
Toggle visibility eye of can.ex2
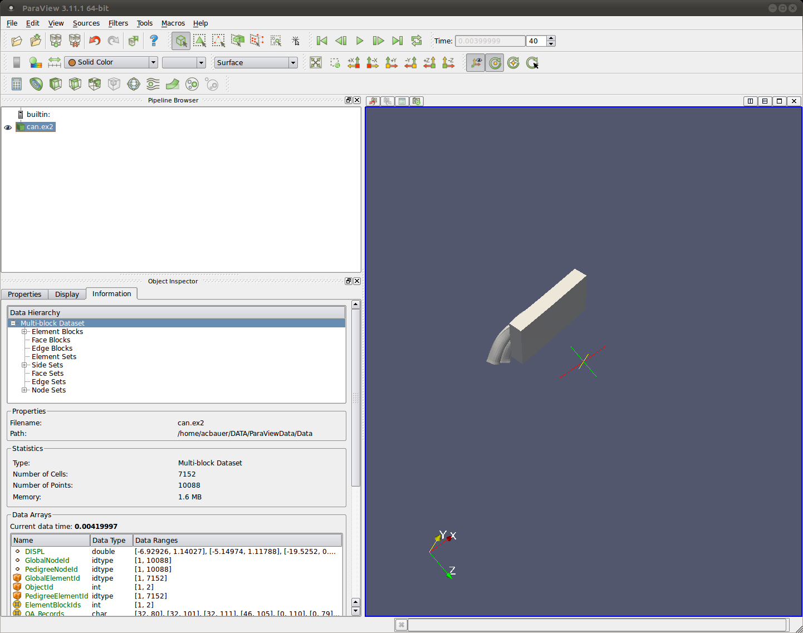coord(8,127)
